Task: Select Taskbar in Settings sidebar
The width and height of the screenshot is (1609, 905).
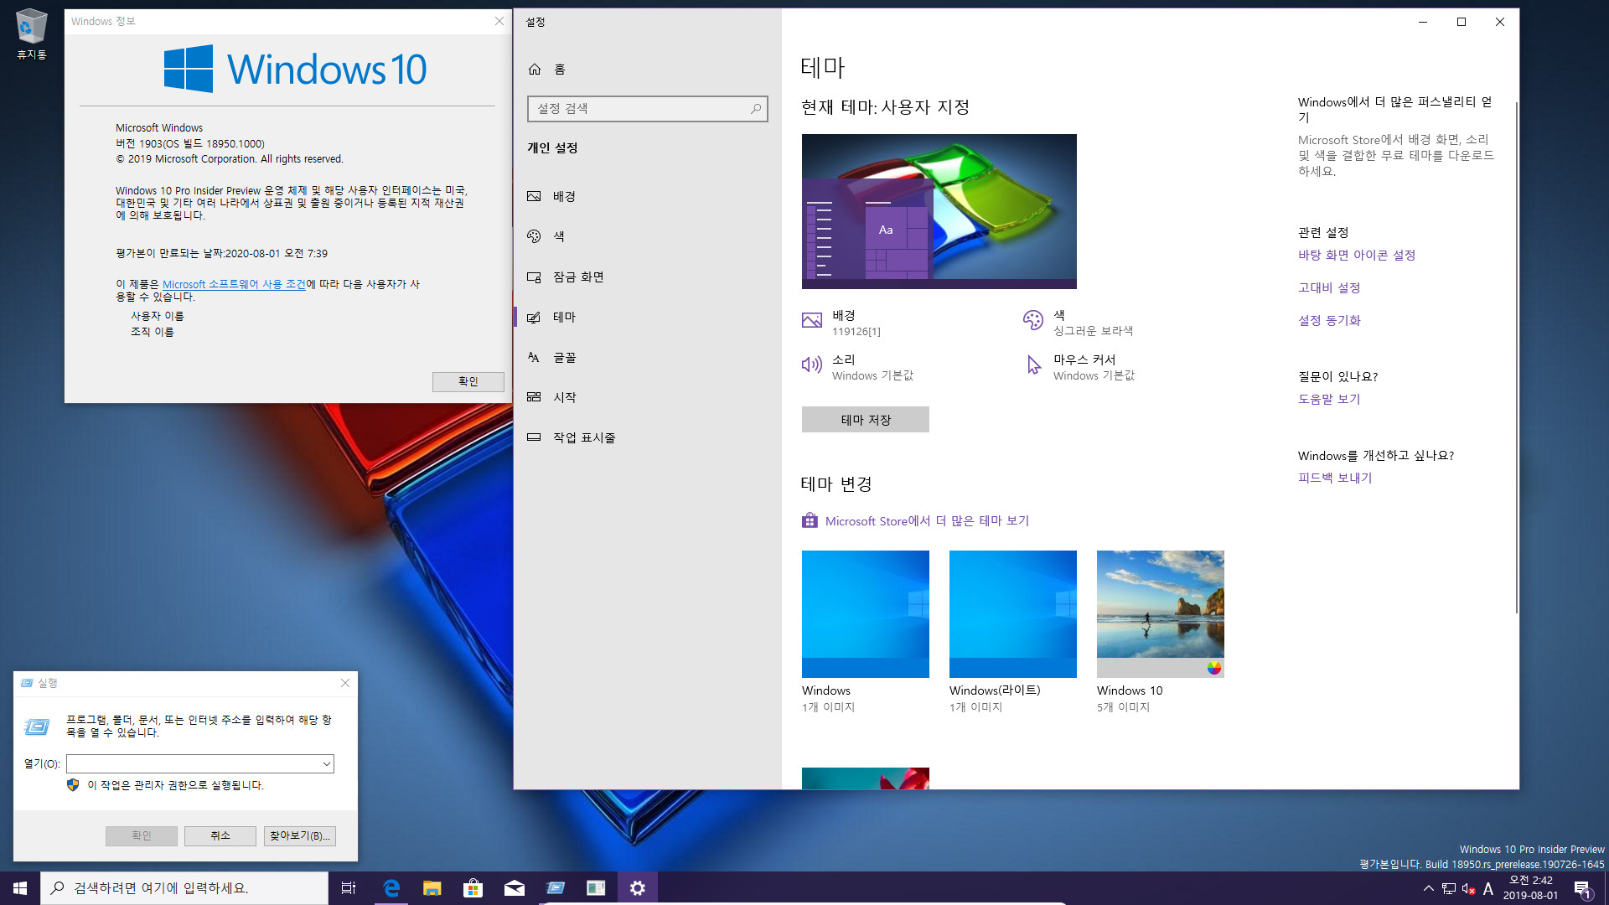Action: [x=647, y=437]
